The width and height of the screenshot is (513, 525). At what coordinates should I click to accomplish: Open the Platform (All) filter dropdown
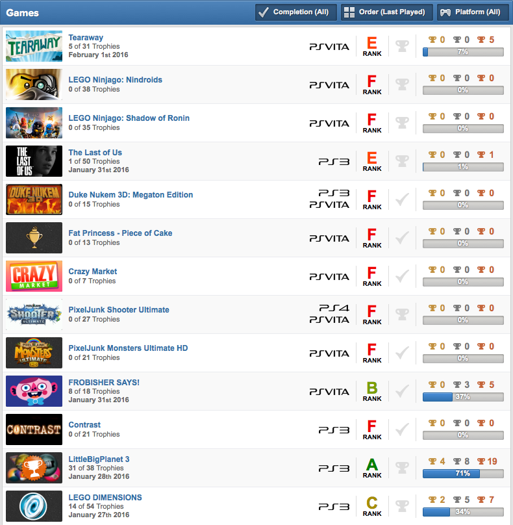click(x=473, y=12)
